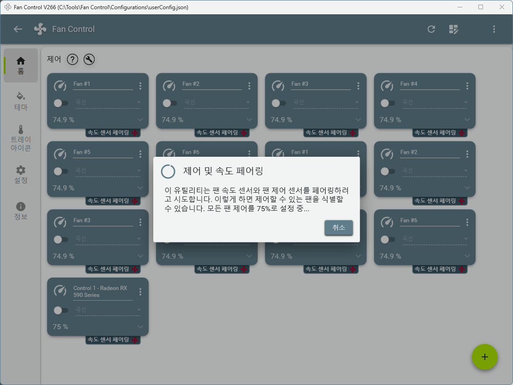Click the 74.9 % value on Fan #4 card
The width and height of the screenshot is (513, 385).
(390, 120)
